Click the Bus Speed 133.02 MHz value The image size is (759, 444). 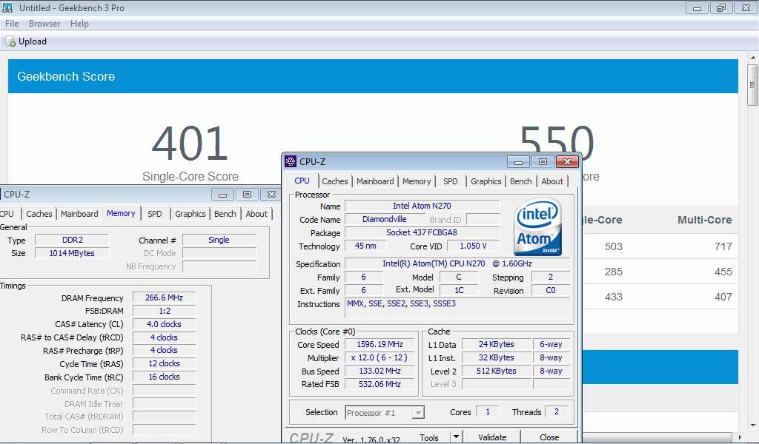coord(379,371)
